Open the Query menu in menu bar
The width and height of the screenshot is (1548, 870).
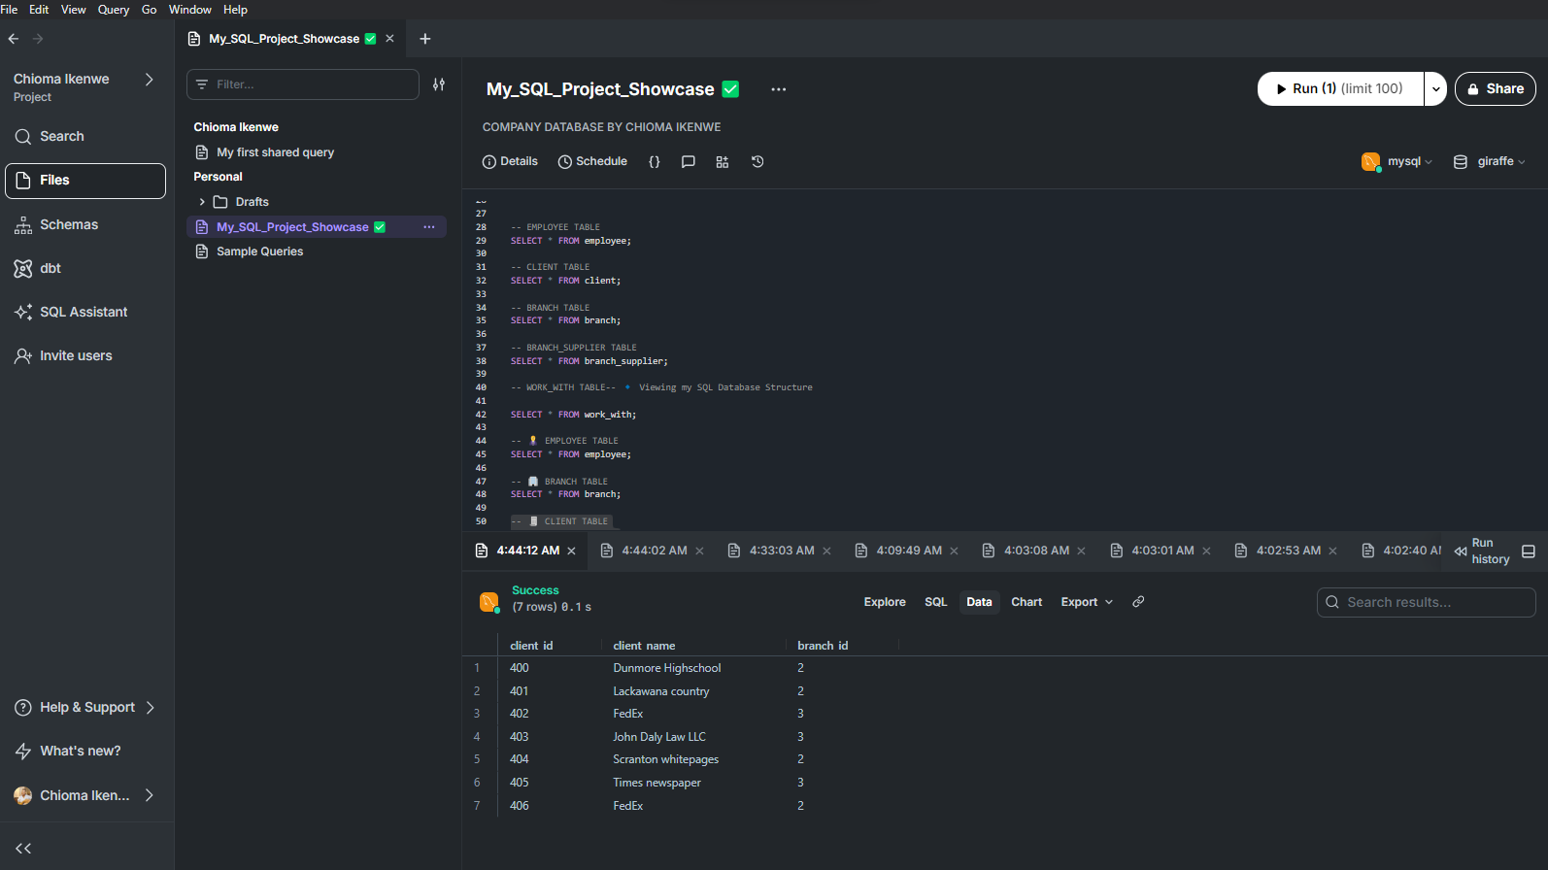click(x=114, y=10)
